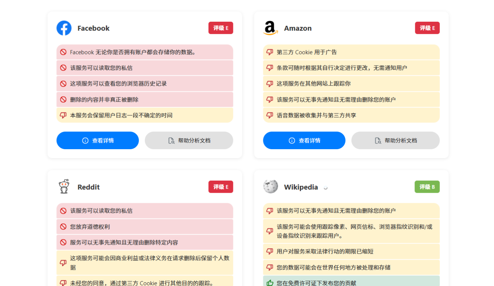Image resolution: width=494 pixels, height=286 pixels.
Task: Click the Amazon 评级 E badge
Action: point(427,28)
